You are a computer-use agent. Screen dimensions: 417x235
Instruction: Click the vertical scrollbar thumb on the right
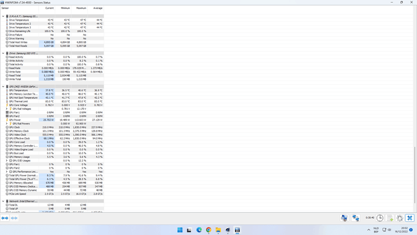click(415, 175)
